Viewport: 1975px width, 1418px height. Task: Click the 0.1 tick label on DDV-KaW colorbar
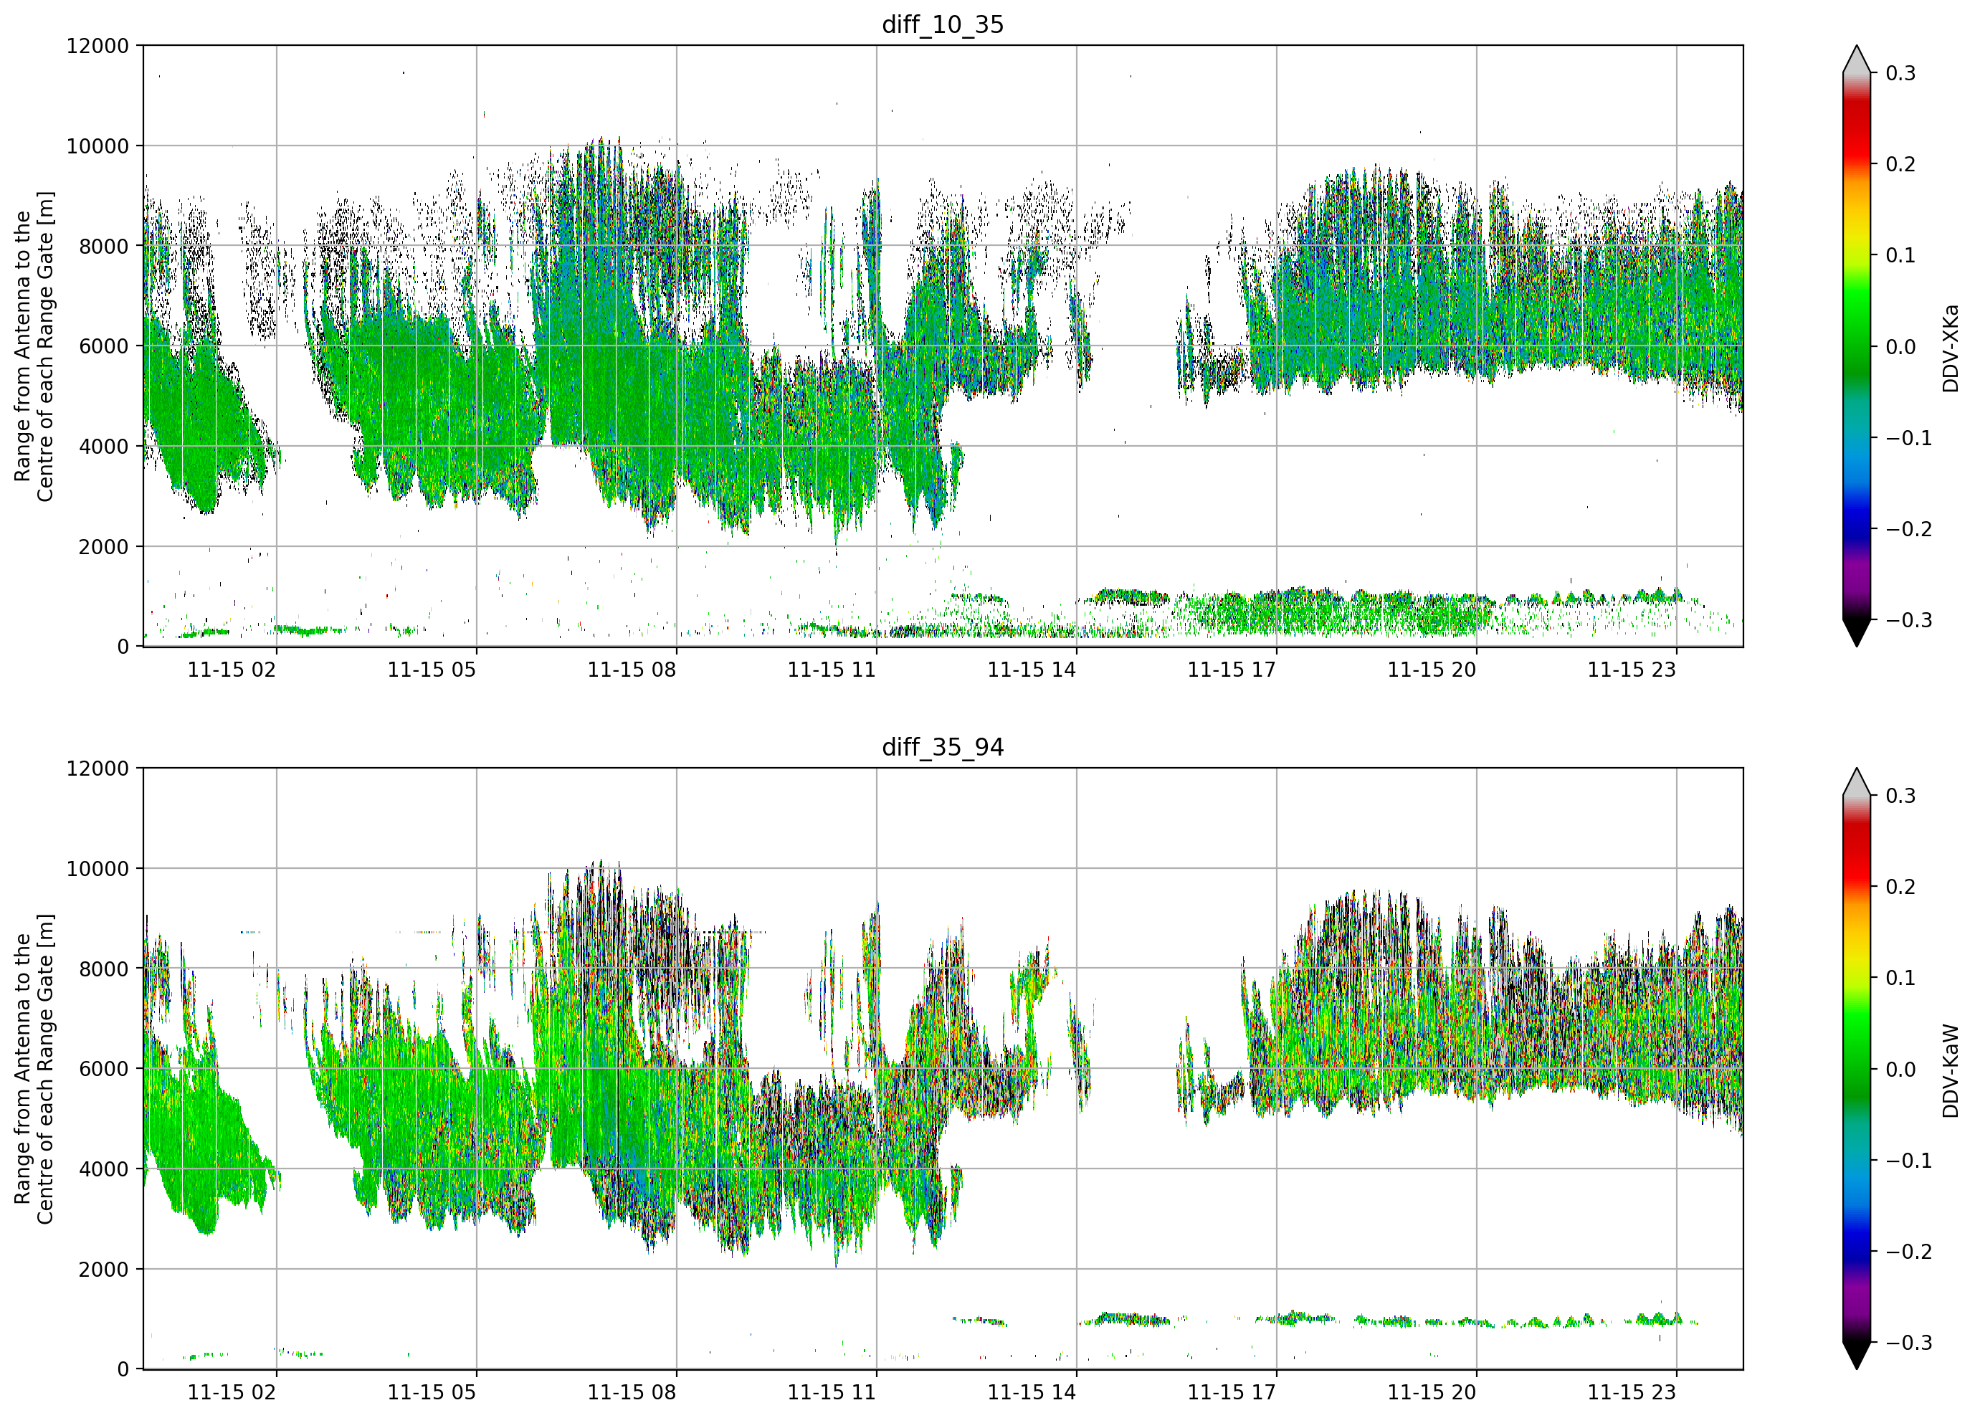tap(1901, 977)
